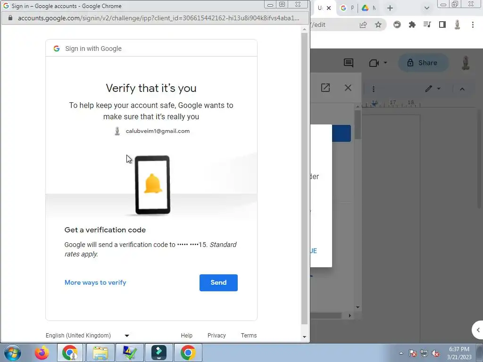Collapse the Docs menus with the up chevron
Viewport: 483px width, 362px height.
click(462, 89)
